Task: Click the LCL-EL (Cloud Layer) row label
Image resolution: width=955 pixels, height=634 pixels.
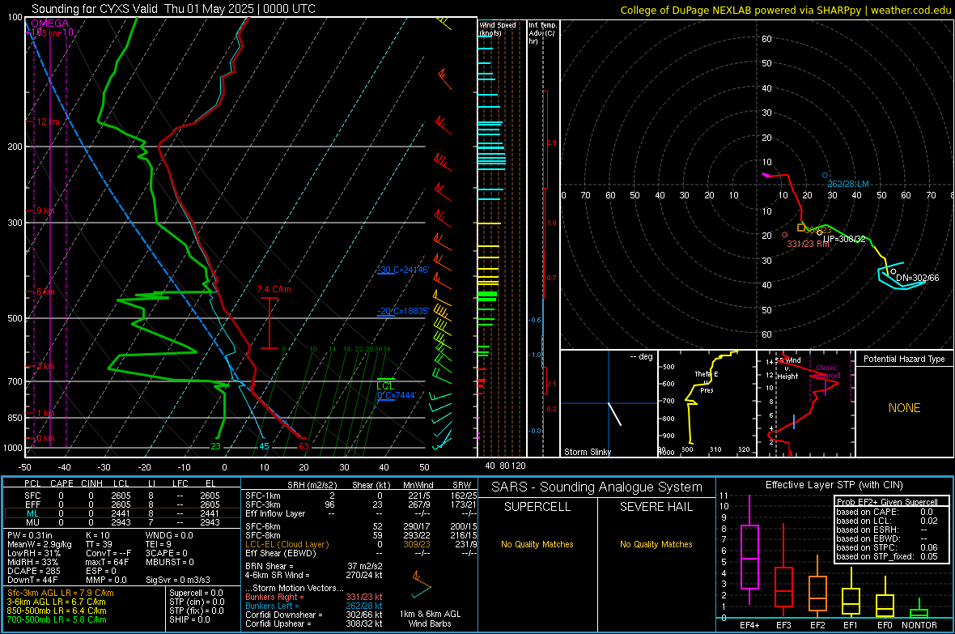Action: click(x=286, y=544)
